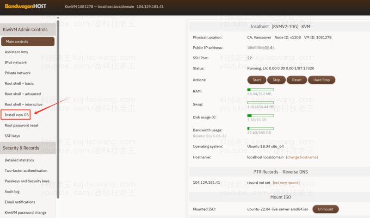Click the localhost.localdomain hostname value
This screenshot has height=218, width=370.
click(x=265, y=157)
